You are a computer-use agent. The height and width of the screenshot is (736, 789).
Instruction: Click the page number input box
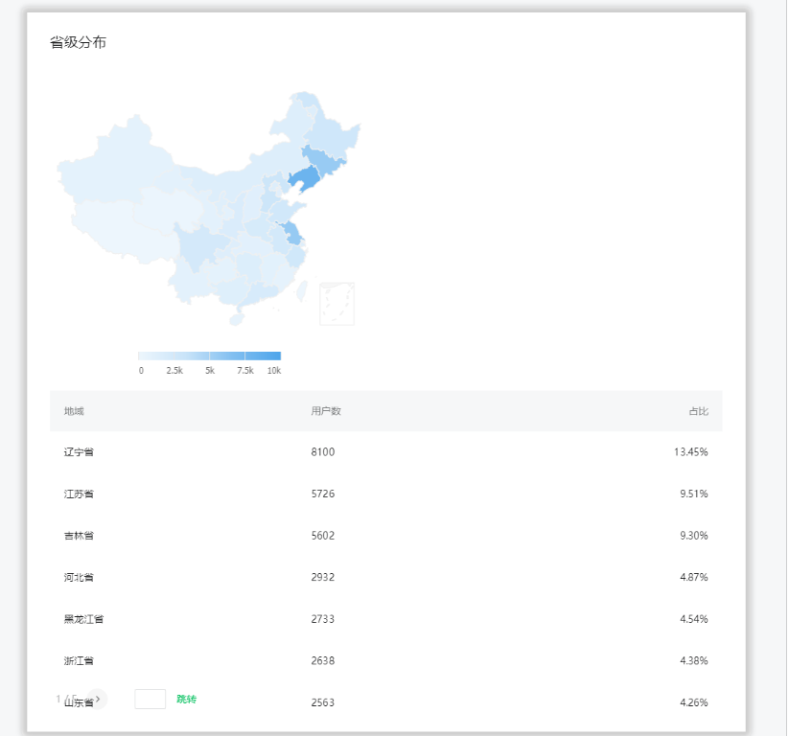pyautogui.click(x=150, y=699)
